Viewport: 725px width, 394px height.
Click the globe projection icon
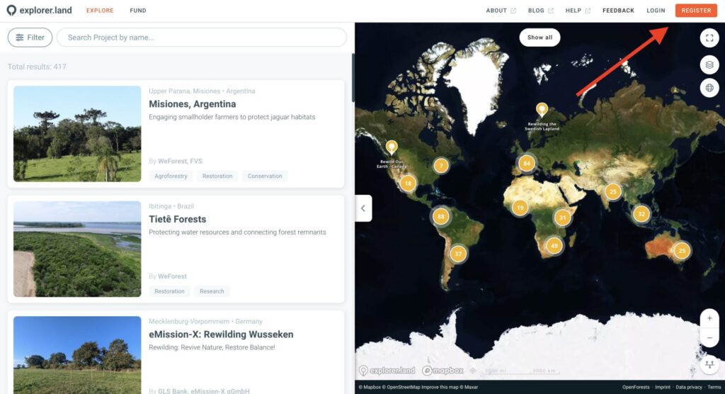click(x=709, y=88)
